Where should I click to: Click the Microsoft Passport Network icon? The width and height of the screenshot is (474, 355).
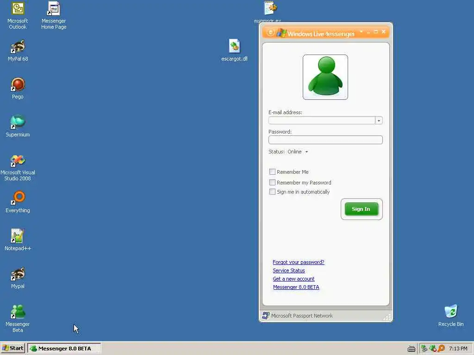pos(266,316)
